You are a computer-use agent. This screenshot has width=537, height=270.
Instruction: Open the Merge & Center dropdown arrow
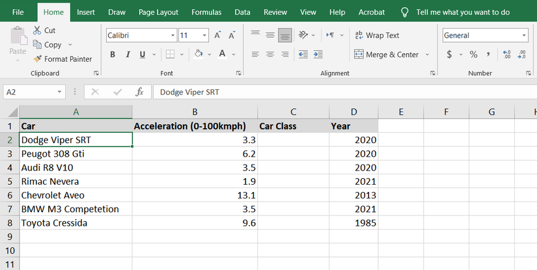[x=428, y=55]
